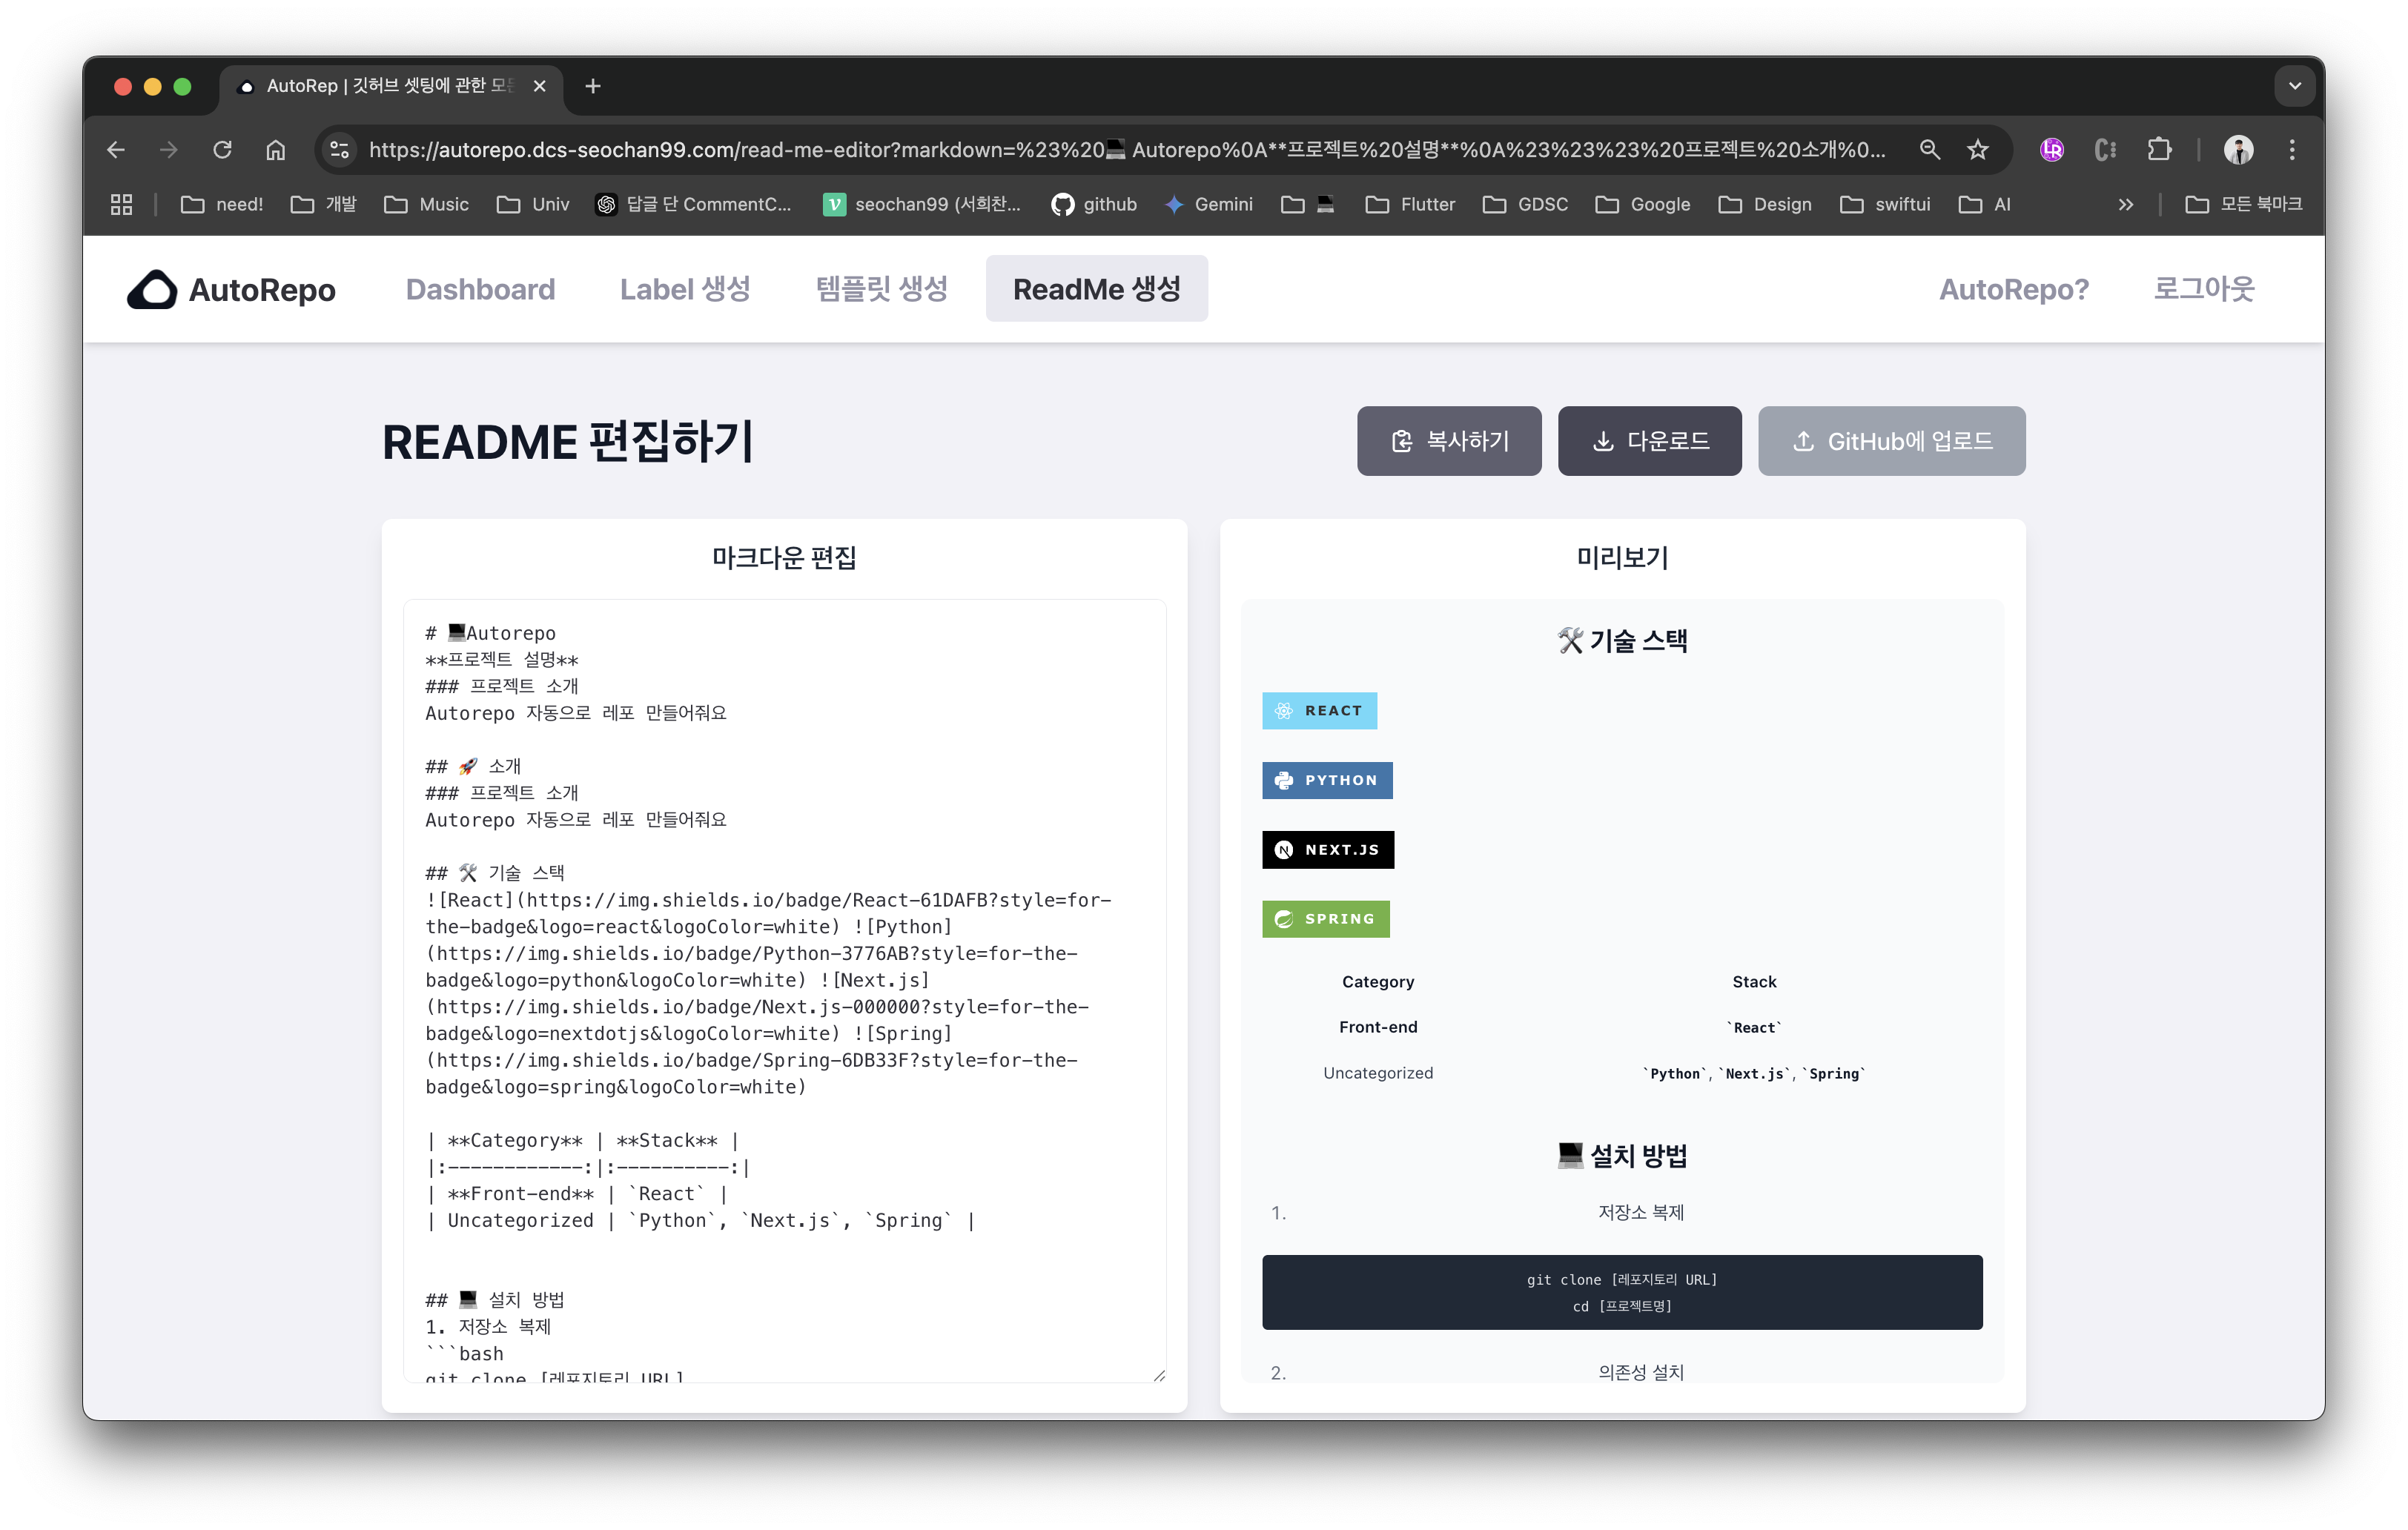Open the Dashboard tab
Image resolution: width=2408 pixels, height=1530 pixels.
480,289
